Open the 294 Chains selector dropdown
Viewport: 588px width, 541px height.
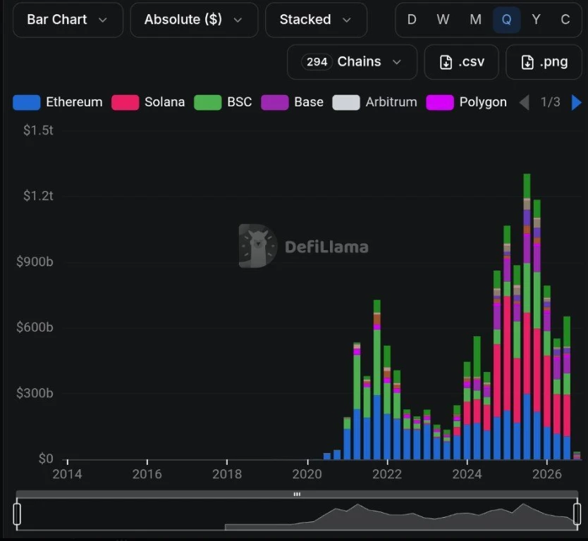[x=352, y=62]
